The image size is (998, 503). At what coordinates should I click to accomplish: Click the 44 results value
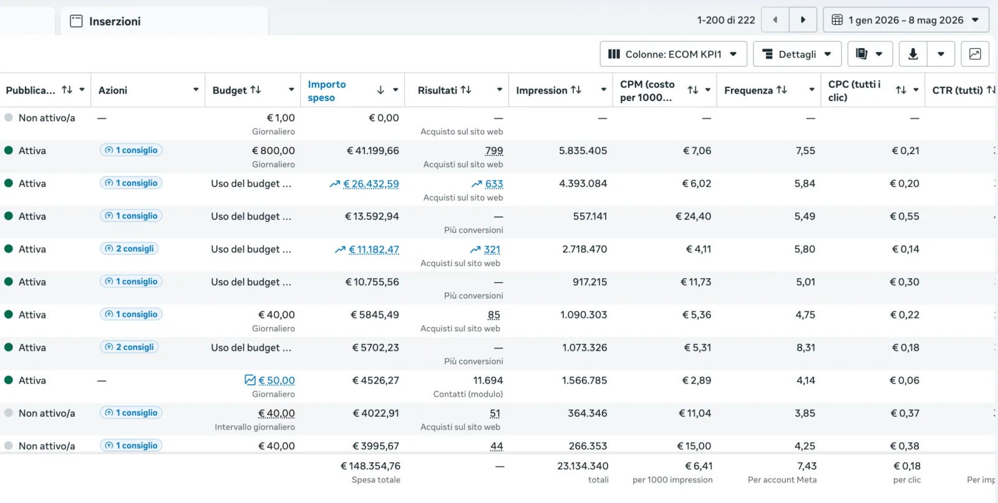coord(497,446)
